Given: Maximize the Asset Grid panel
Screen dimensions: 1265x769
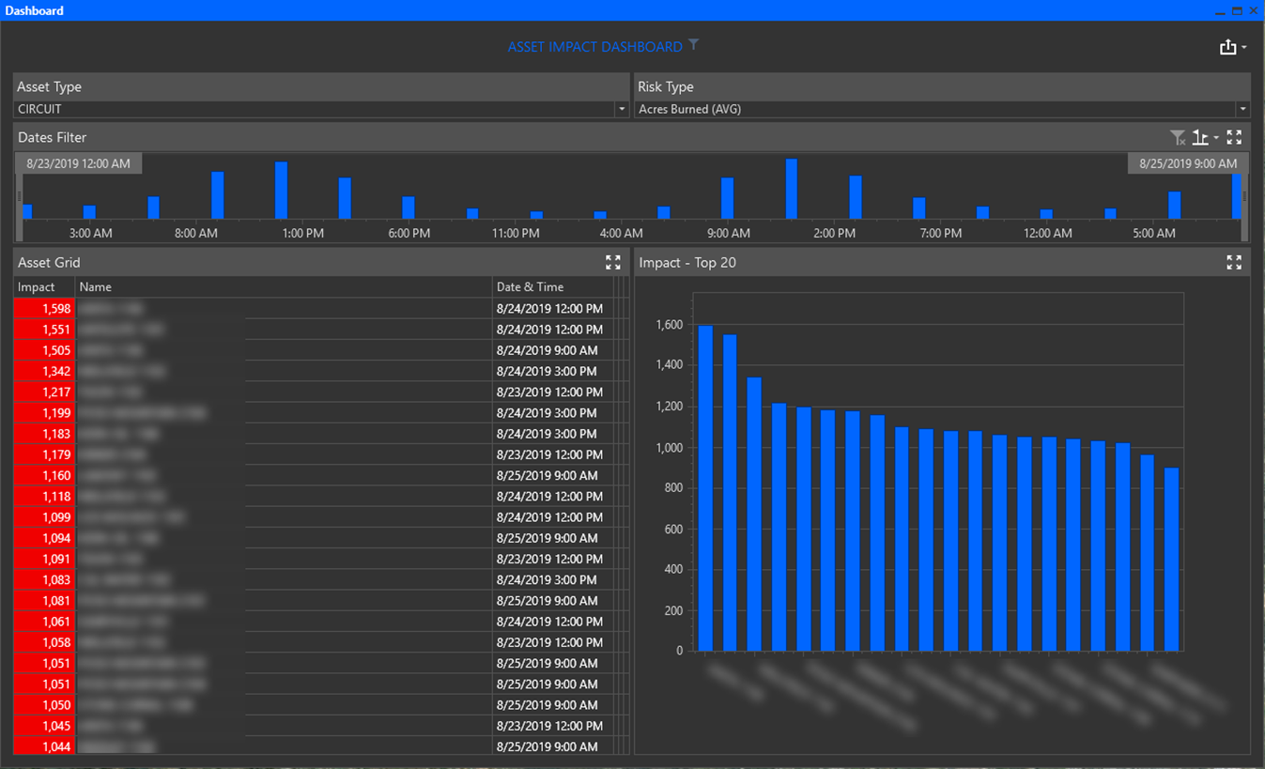Looking at the screenshot, I should click(612, 263).
